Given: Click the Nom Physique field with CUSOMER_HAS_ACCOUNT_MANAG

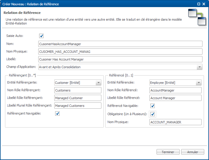Looking at the screenshot, I should tap(120, 52).
